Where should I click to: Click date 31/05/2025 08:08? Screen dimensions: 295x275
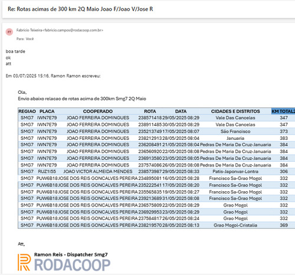coord(181,198)
